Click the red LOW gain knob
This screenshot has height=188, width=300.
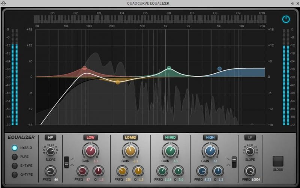90,151
